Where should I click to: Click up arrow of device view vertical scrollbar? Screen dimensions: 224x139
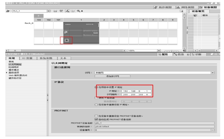(x=184, y=14)
